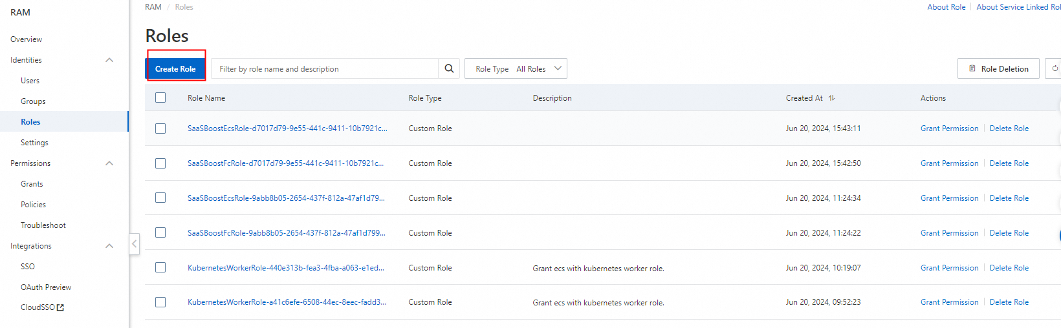The width and height of the screenshot is (1061, 328).
Task: Grant Permission for SaaSBoostEcsRole-d7017d79
Action: [949, 128]
